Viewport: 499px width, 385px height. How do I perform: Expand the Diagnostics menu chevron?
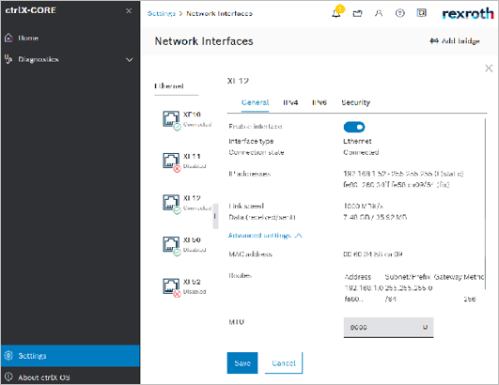click(130, 60)
